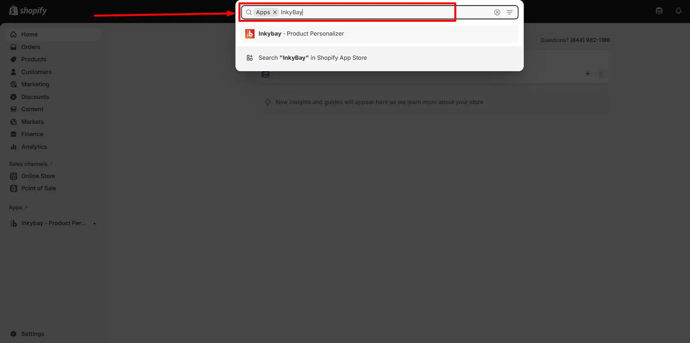Go to Home in the sidebar
The image size is (690, 343).
[x=53, y=34]
